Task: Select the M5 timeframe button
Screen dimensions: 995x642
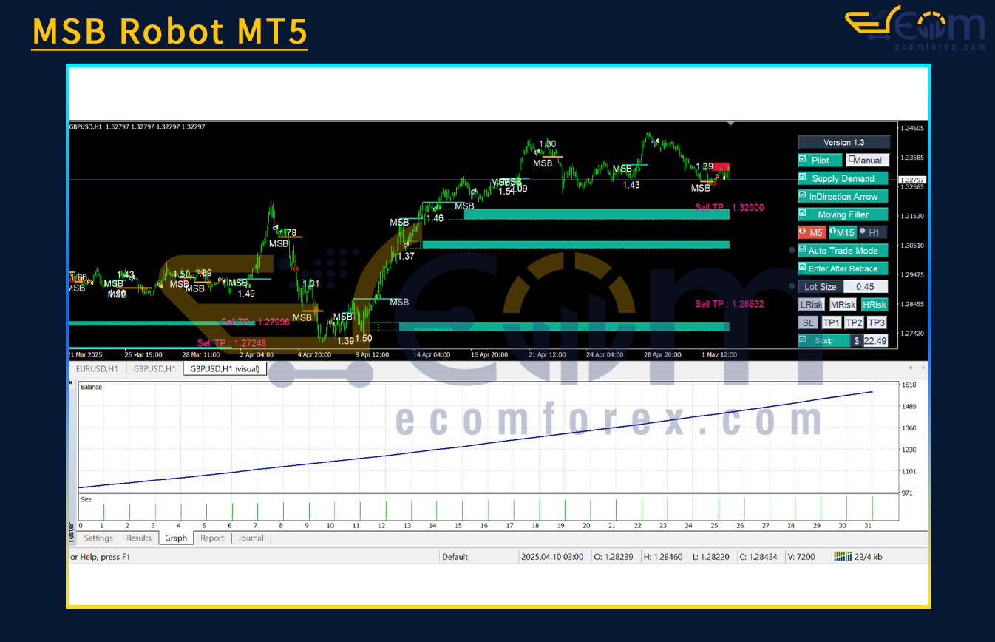Action: point(812,232)
